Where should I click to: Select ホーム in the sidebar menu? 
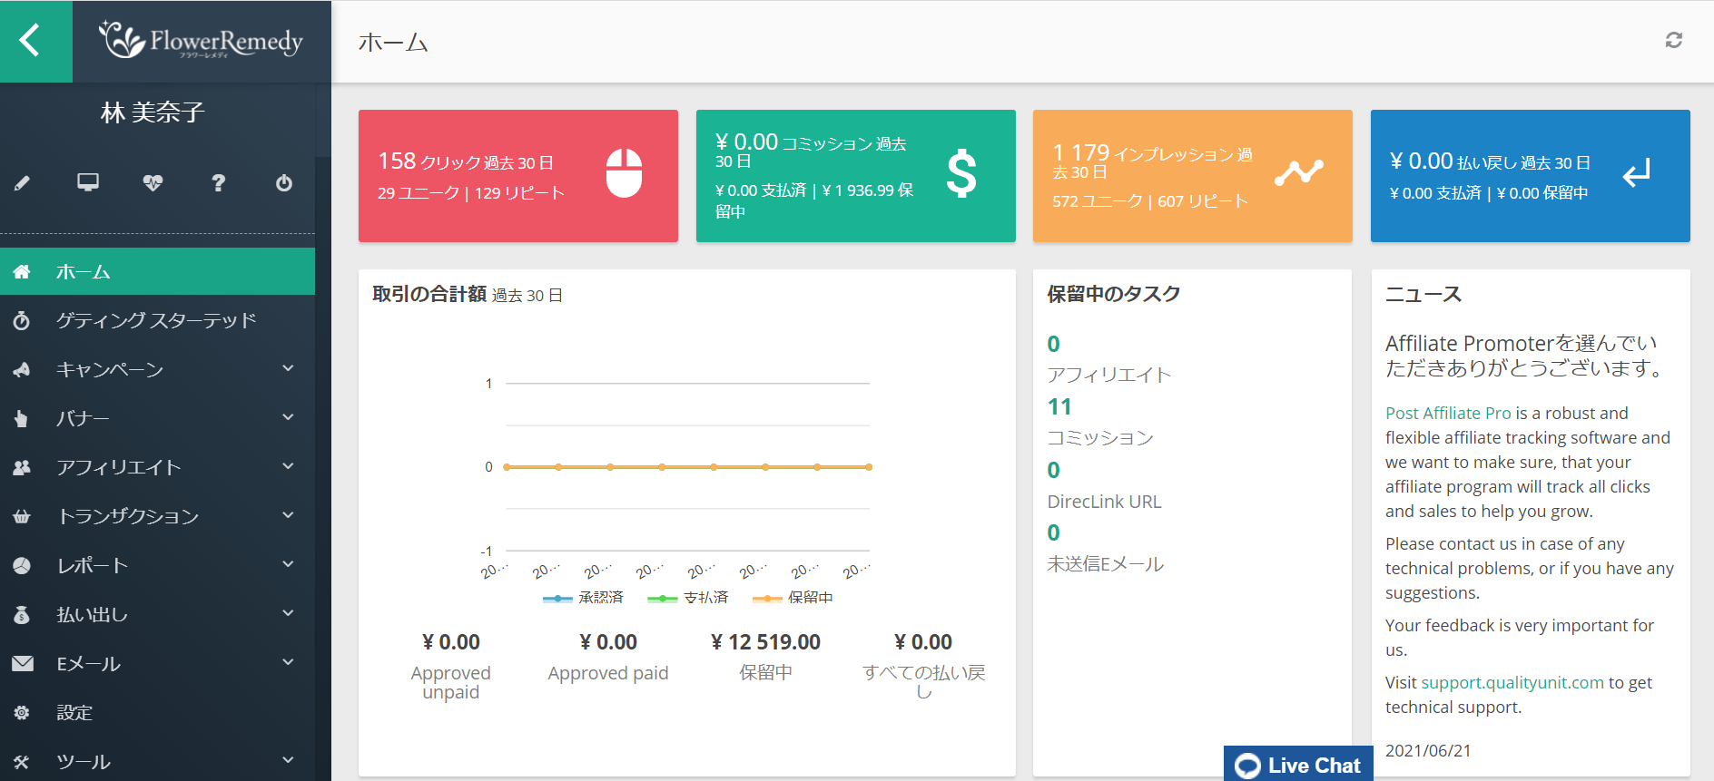click(158, 271)
